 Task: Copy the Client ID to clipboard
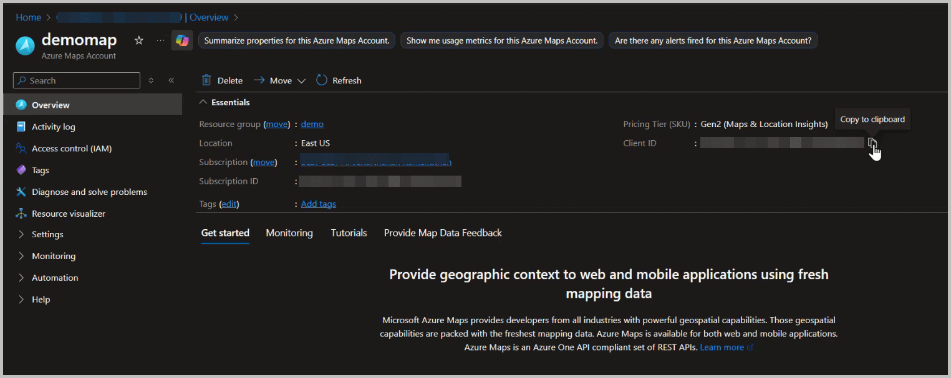pos(872,143)
